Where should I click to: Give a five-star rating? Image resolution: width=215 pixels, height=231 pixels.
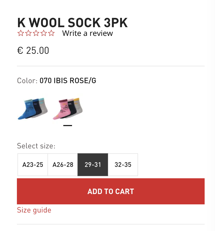click(51, 33)
